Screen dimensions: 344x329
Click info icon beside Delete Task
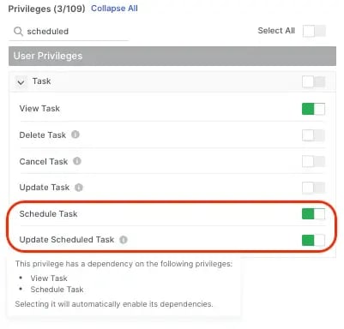pyautogui.click(x=75, y=135)
